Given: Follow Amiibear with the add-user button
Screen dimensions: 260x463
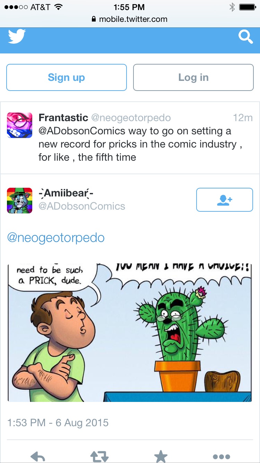Looking at the screenshot, I should pyautogui.click(x=225, y=200).
